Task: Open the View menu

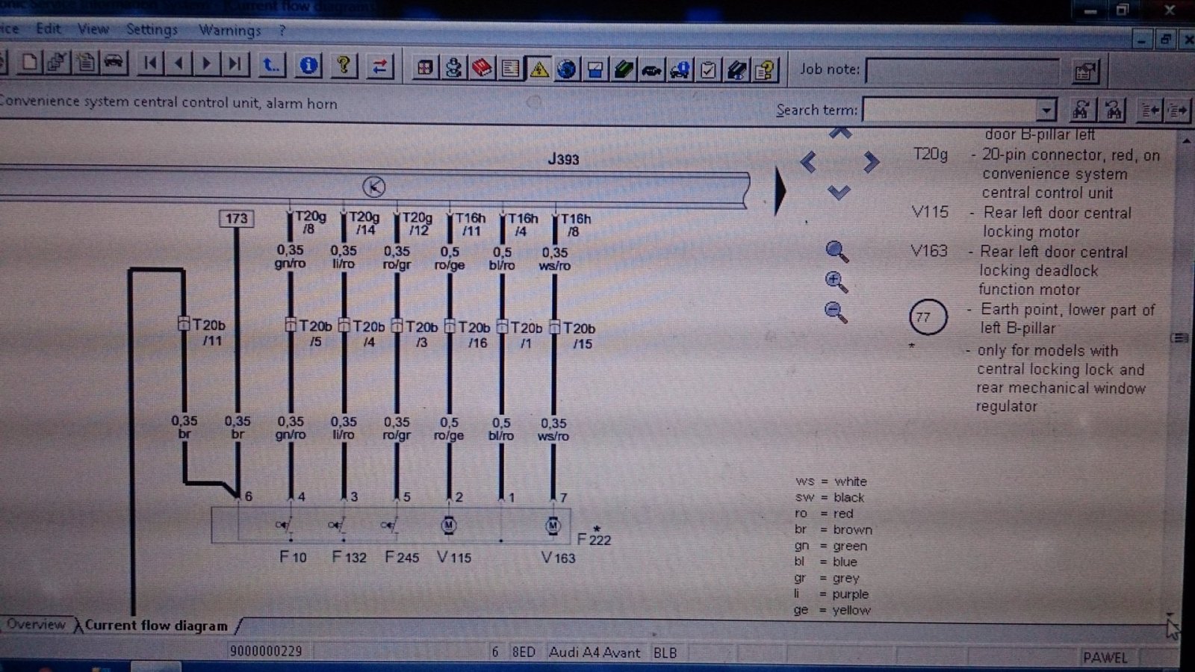Action: [93, 29]
